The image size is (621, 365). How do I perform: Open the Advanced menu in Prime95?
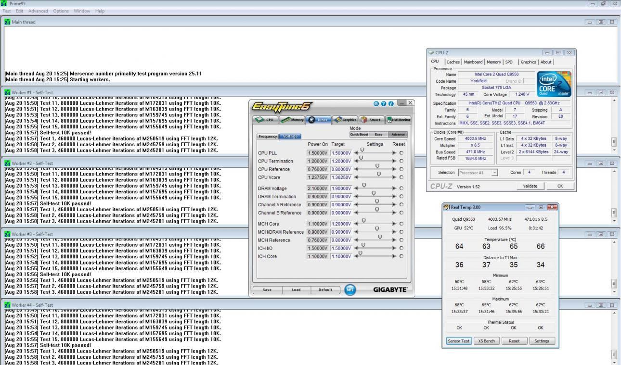[x=38, y=11]
